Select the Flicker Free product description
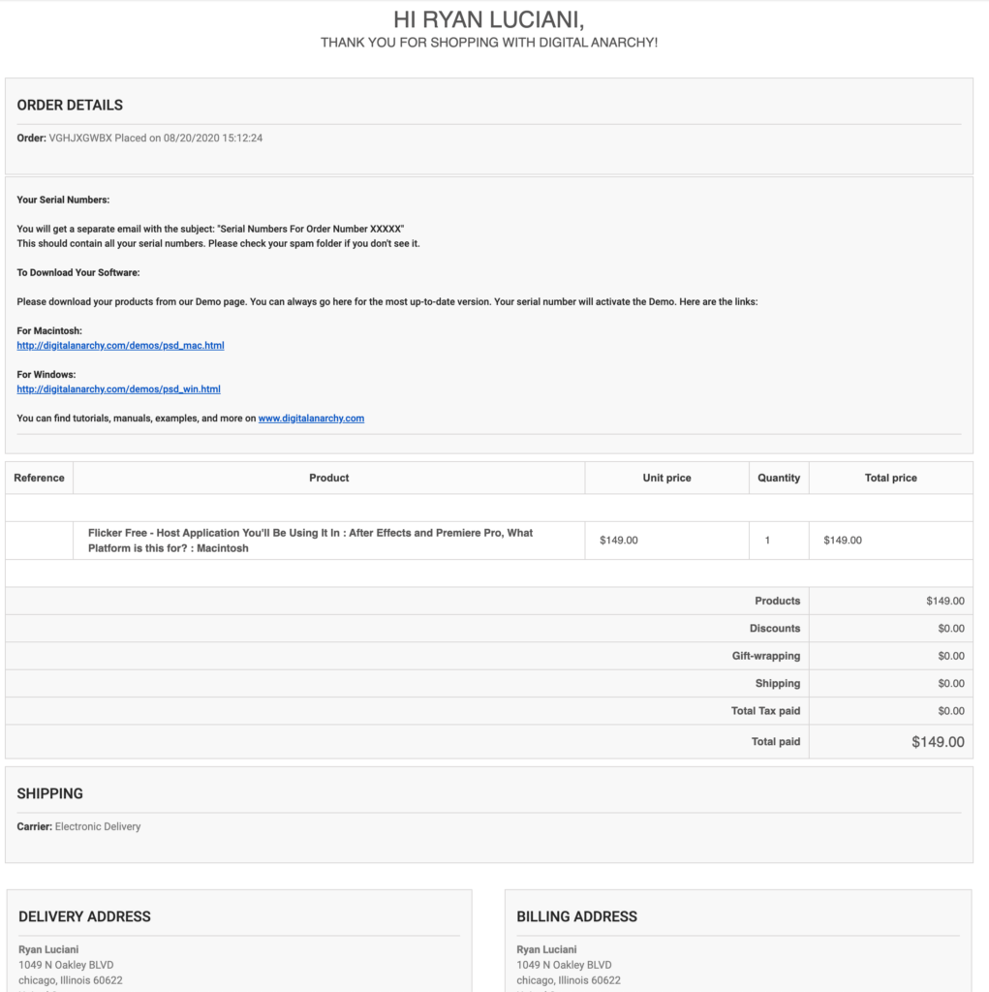The width and height of the screenshot is (989, 992). click(x=310, y=541)
